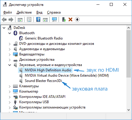Viewport: 132px width, 120px height.
Task: Click the Контроллеры IDE ATA/ATAPI icon
Action: [x=15, y=97]
